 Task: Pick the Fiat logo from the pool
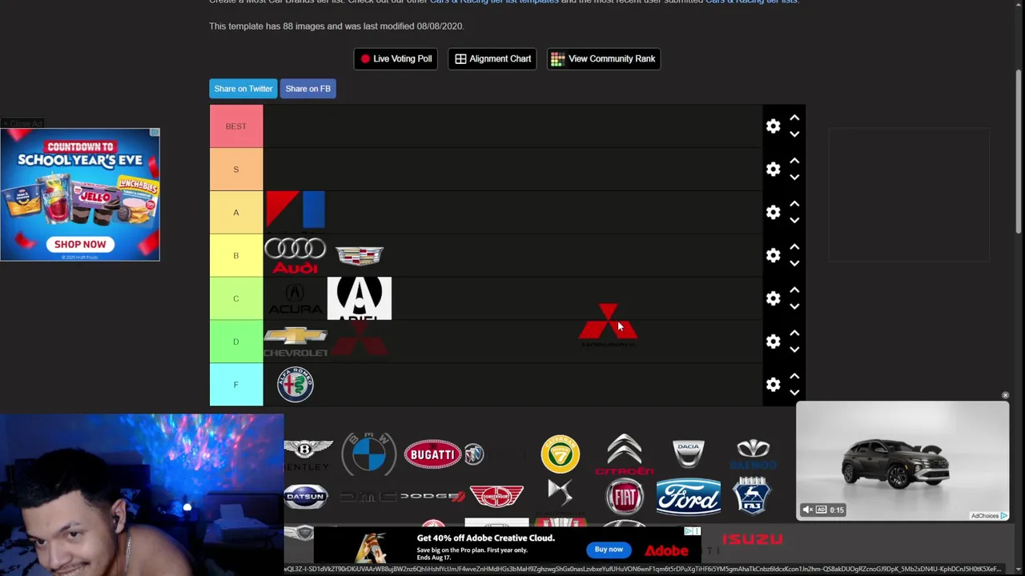tap(625, 497)
